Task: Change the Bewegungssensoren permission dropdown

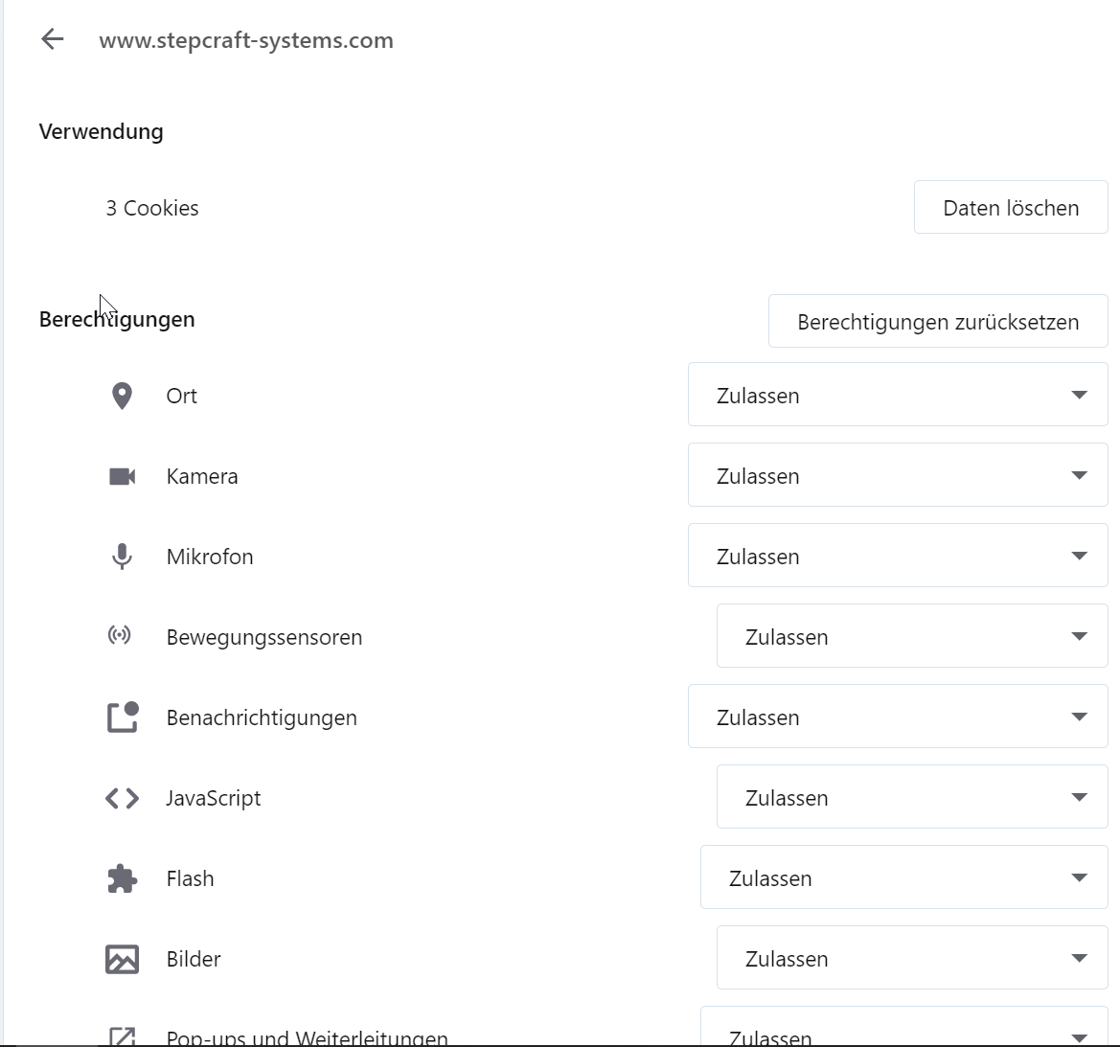Action: pyautogui.click(x=912, y=636)
